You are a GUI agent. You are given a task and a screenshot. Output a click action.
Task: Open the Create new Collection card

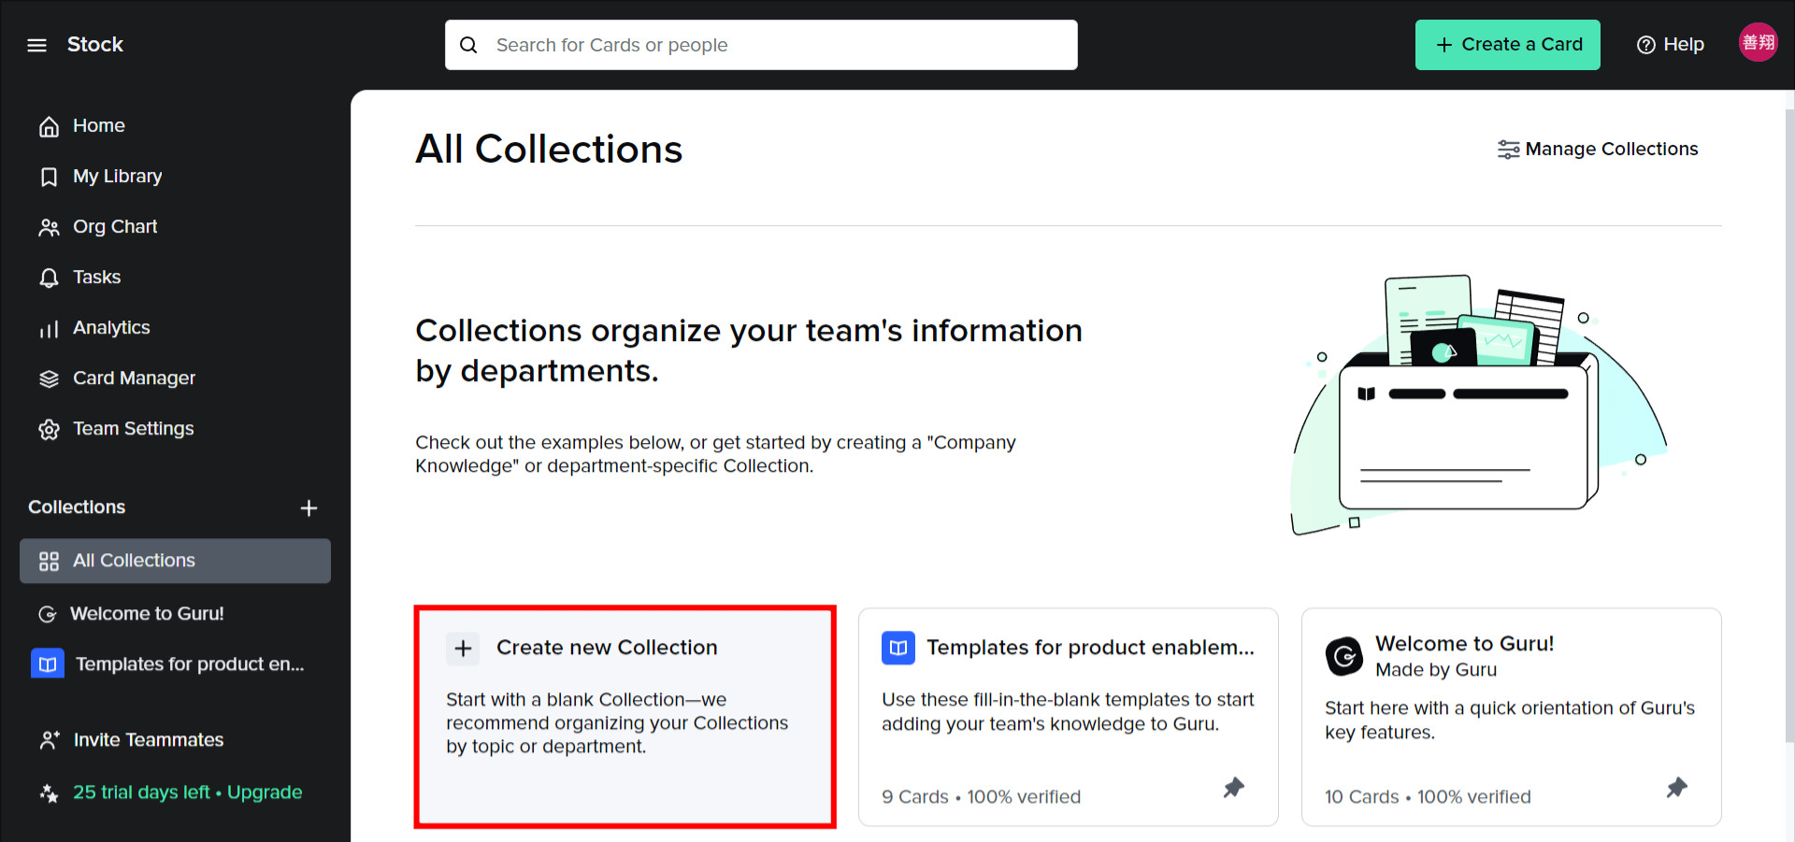(625, 717)
